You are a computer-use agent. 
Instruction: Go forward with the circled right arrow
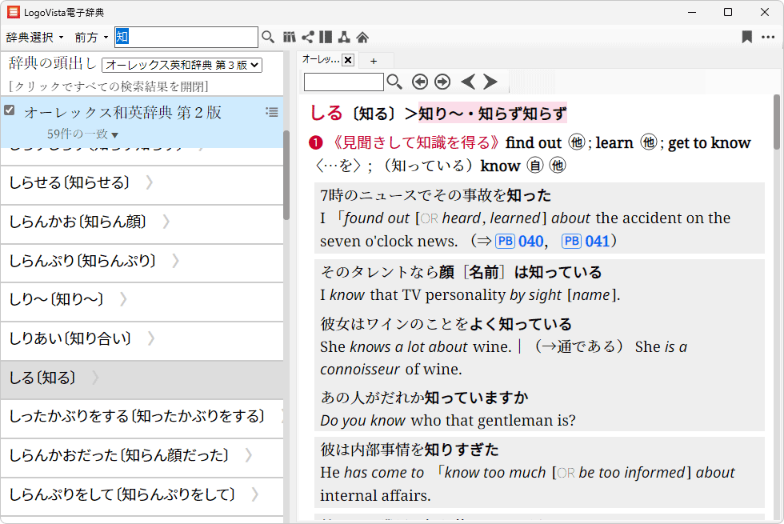coord(442,82)
